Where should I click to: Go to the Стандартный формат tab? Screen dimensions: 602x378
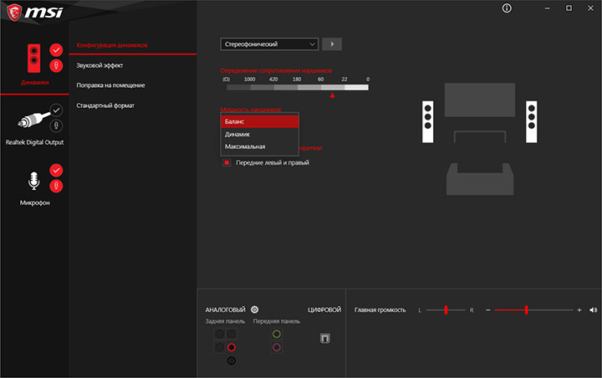click(x=105, y=105)
